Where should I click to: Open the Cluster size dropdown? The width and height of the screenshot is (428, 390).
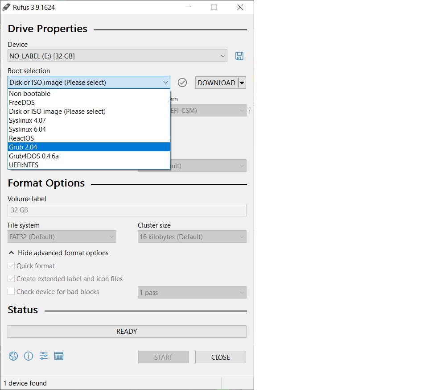(192, 236)
